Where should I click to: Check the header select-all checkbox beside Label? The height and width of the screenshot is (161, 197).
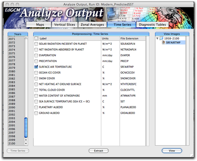point(36,38)
